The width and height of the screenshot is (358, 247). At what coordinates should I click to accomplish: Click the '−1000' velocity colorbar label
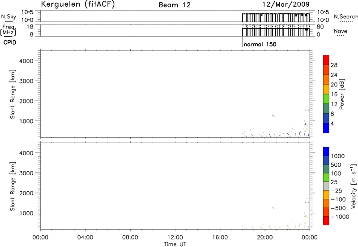(340, 217)
